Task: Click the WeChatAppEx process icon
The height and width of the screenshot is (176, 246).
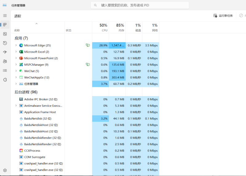Action: 21,77
